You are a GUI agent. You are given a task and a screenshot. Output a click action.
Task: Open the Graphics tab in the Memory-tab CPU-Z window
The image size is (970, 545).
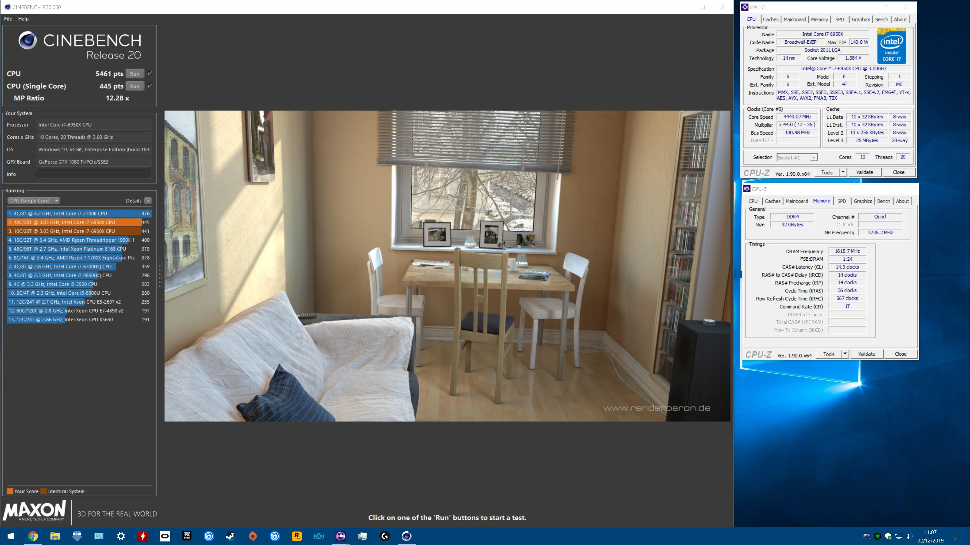[x=863, y=201]
